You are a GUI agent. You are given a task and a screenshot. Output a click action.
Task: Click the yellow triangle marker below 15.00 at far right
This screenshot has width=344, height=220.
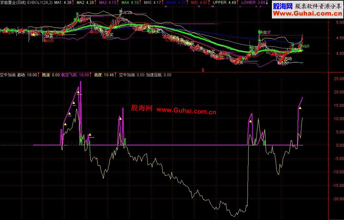tap(300, 108)
